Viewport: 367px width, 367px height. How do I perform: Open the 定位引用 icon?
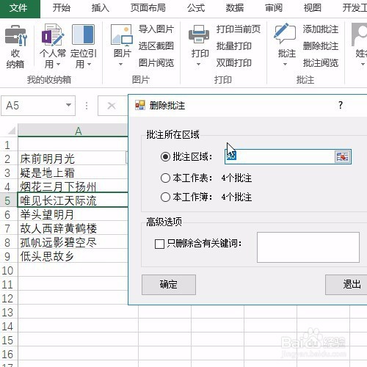(x=83, y=34)
